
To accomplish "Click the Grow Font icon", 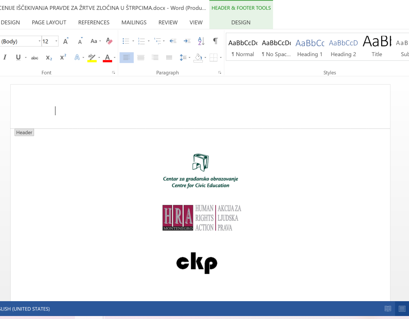I will [x=66, y=41].
